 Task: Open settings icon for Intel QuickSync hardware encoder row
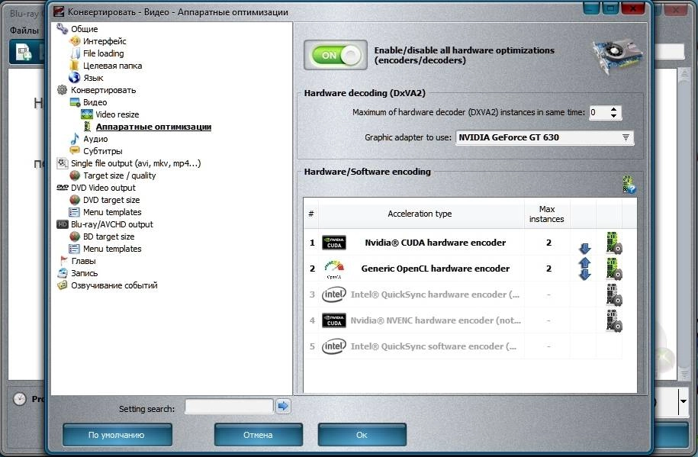[x=614, y=294]
